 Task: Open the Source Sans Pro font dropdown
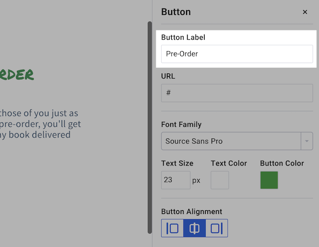click(x=231, y=141)
